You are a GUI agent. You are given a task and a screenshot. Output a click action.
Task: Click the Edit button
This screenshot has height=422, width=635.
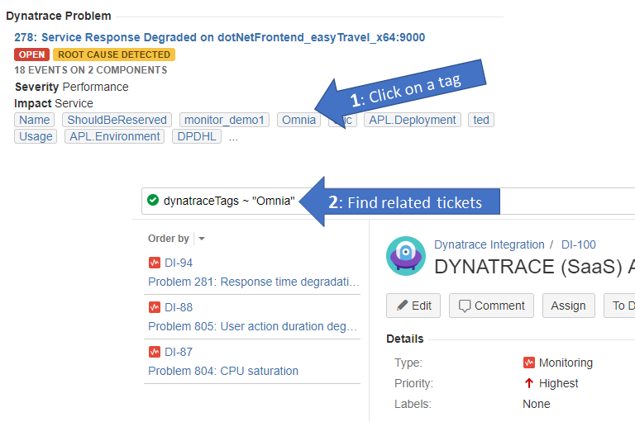click(413, 306)
